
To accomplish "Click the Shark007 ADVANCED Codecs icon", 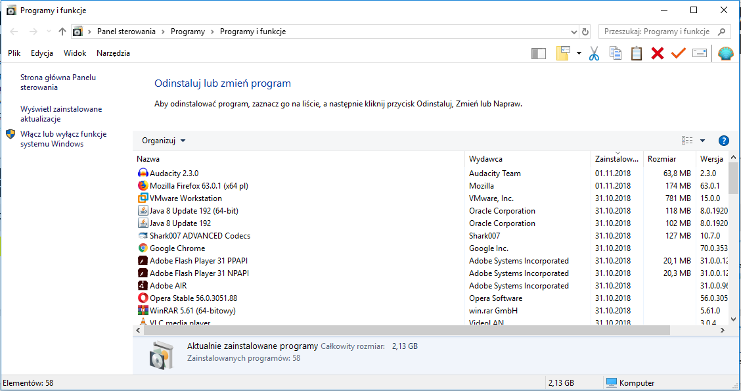I will [x=143, y=235].
